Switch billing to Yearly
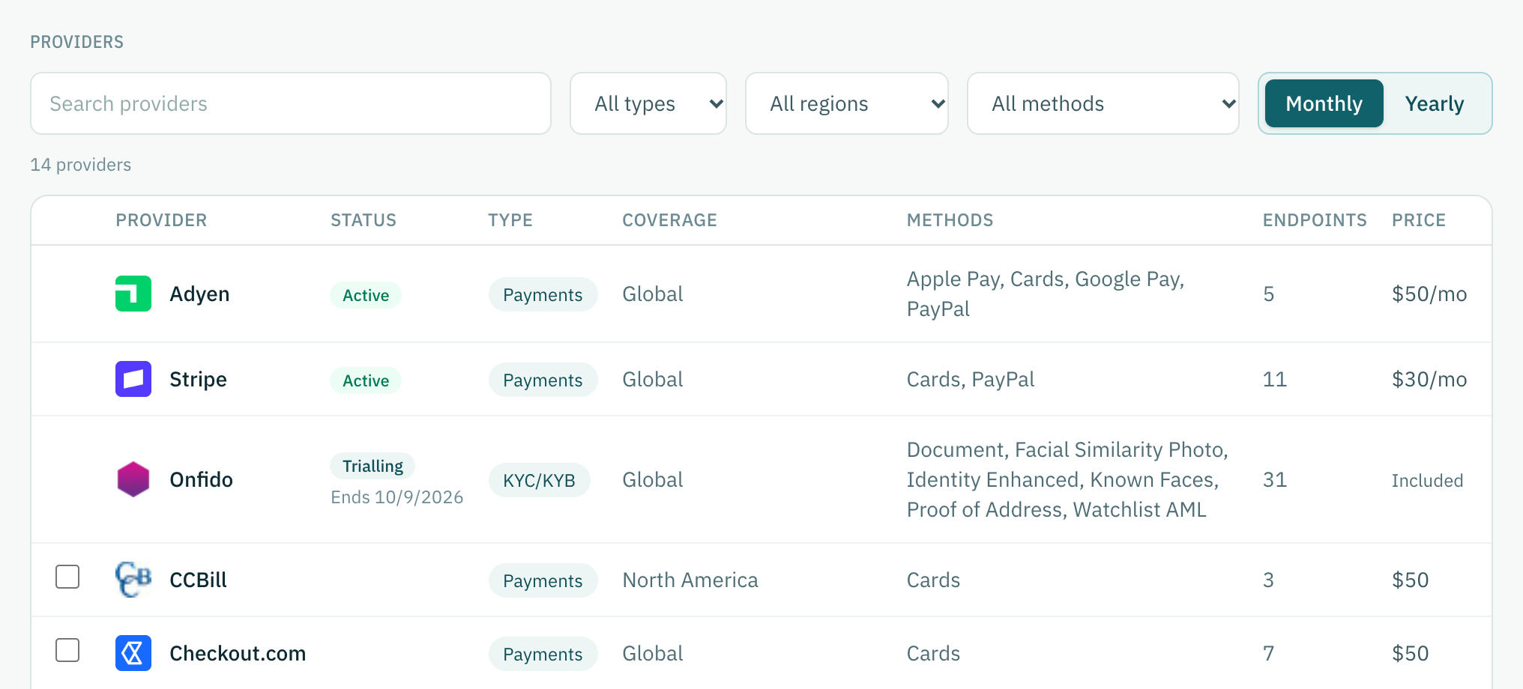The image size is (1523, 689). click(1435, 103)
